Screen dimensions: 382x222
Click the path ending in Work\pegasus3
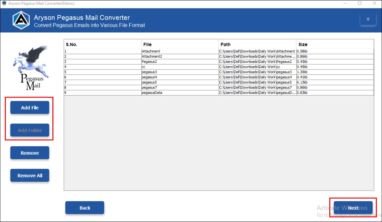pyautogui.click(x=257, y=72)
